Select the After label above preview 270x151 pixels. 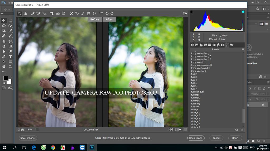[109, 19]
